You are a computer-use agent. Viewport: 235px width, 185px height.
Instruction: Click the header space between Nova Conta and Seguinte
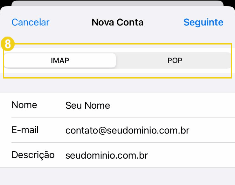[x=163, y=22]
